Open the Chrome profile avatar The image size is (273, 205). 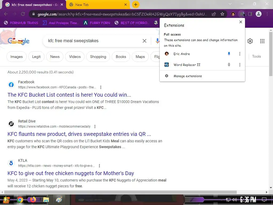pos(259,14)
